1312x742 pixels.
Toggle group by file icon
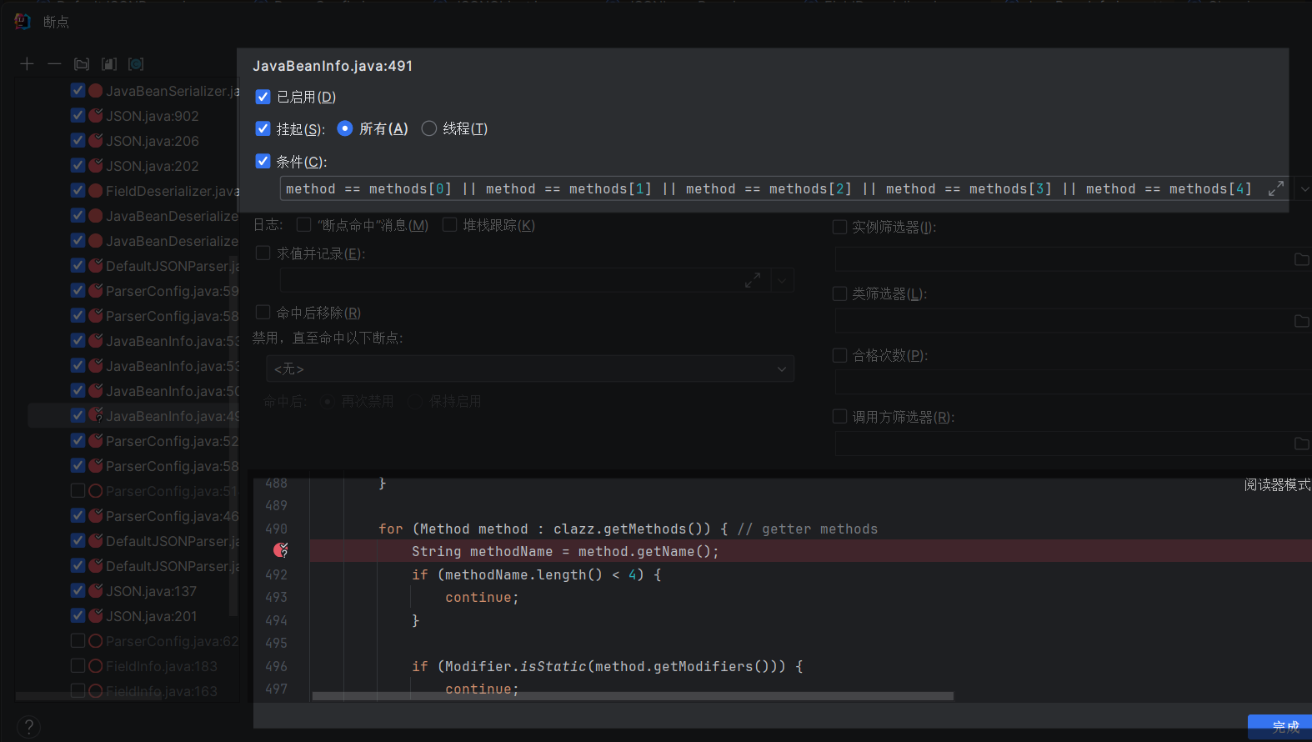click(109, 64)
